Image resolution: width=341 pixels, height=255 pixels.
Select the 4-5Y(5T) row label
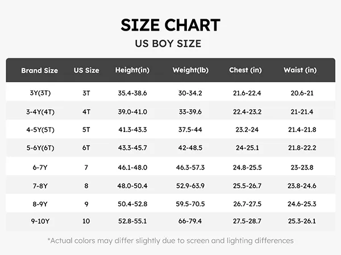[40, 129]
